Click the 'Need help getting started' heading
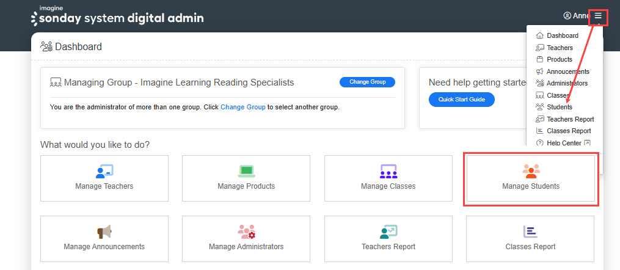This screenshot has height=270, width=620. [478, 82]
